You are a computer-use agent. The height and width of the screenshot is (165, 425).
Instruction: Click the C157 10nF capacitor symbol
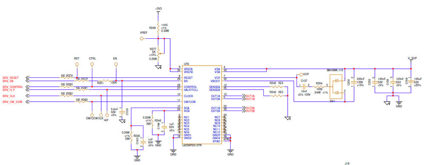click(x=304, y=87)
